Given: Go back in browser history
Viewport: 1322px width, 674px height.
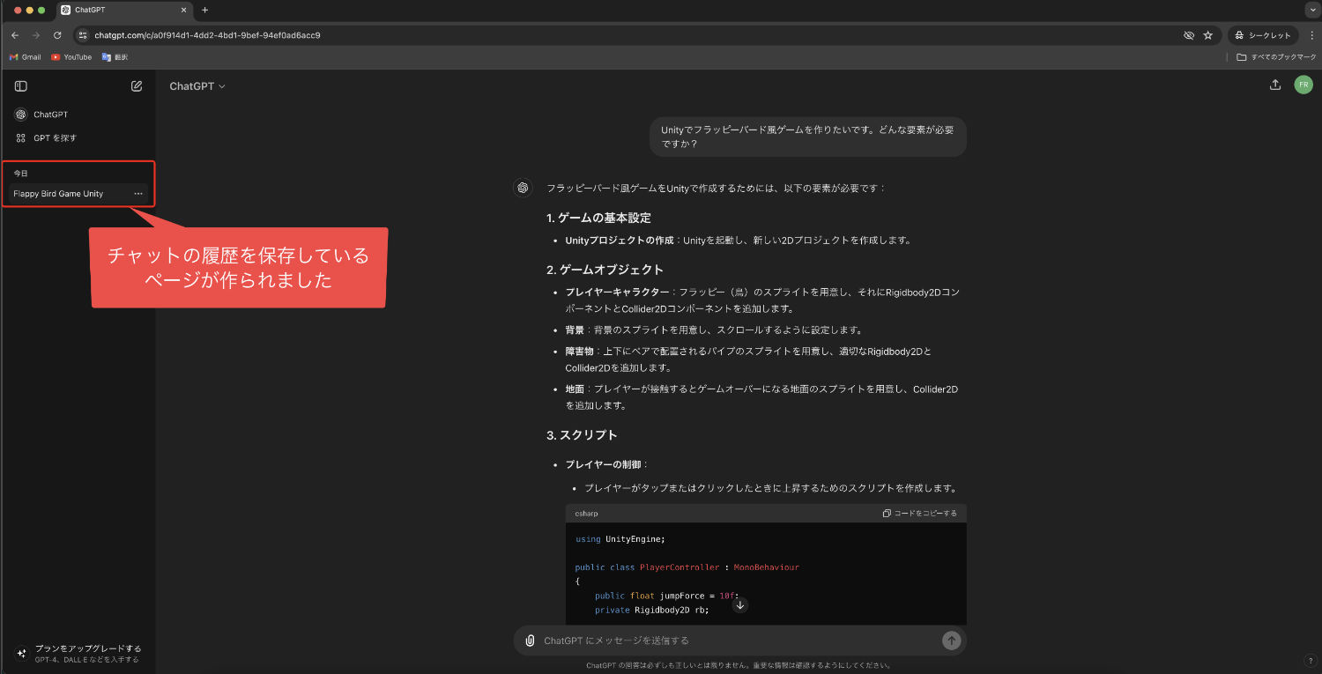Looking at the screenshot, I should (14, 35).
